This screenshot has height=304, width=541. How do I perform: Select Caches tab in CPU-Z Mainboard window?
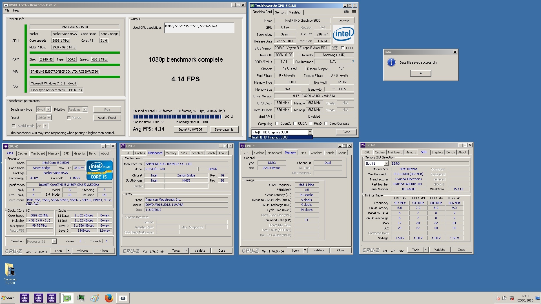click(x=140, y=153)
